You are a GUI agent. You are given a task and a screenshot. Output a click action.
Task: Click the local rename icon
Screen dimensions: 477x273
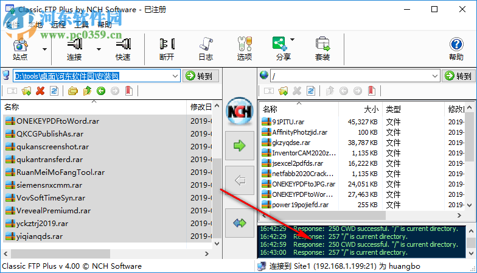[12, 91]
